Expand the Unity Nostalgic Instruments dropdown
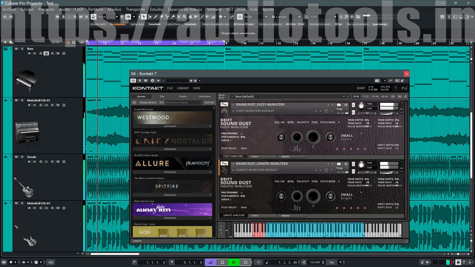 click(x=171, y=149)
